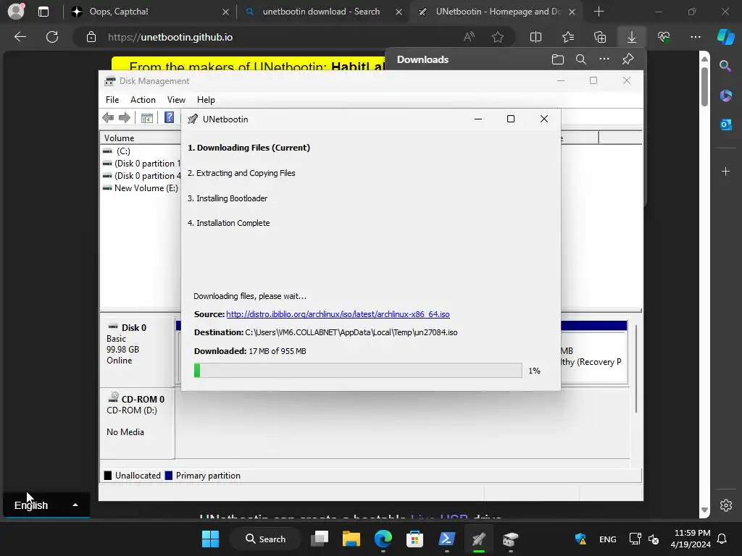Screen dimensions: 742x556
Task: Search downloads with magnifier icon
Action: [x=581, y=59]
